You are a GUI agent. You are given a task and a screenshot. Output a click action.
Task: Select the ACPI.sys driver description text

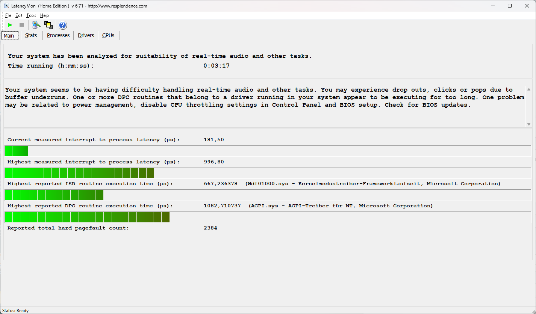pyautogui.click(x=341, y=206)
